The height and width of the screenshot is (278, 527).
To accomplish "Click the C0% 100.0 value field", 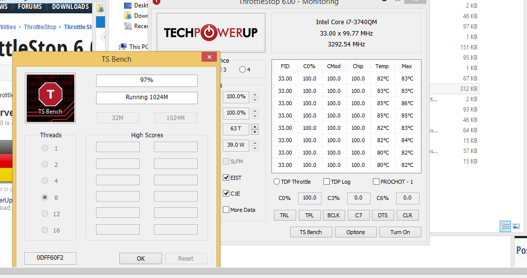I will click(x=310, y=199).
